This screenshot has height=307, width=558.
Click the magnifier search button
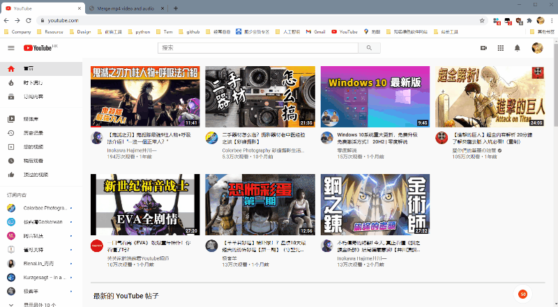pos(369,48)
